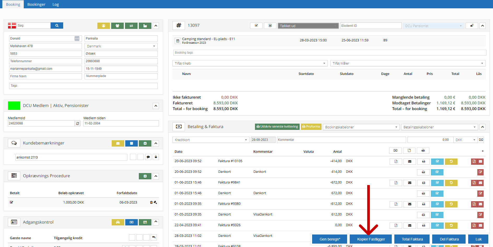Collapse the Betaling & Faktura panel

point(483,127)
